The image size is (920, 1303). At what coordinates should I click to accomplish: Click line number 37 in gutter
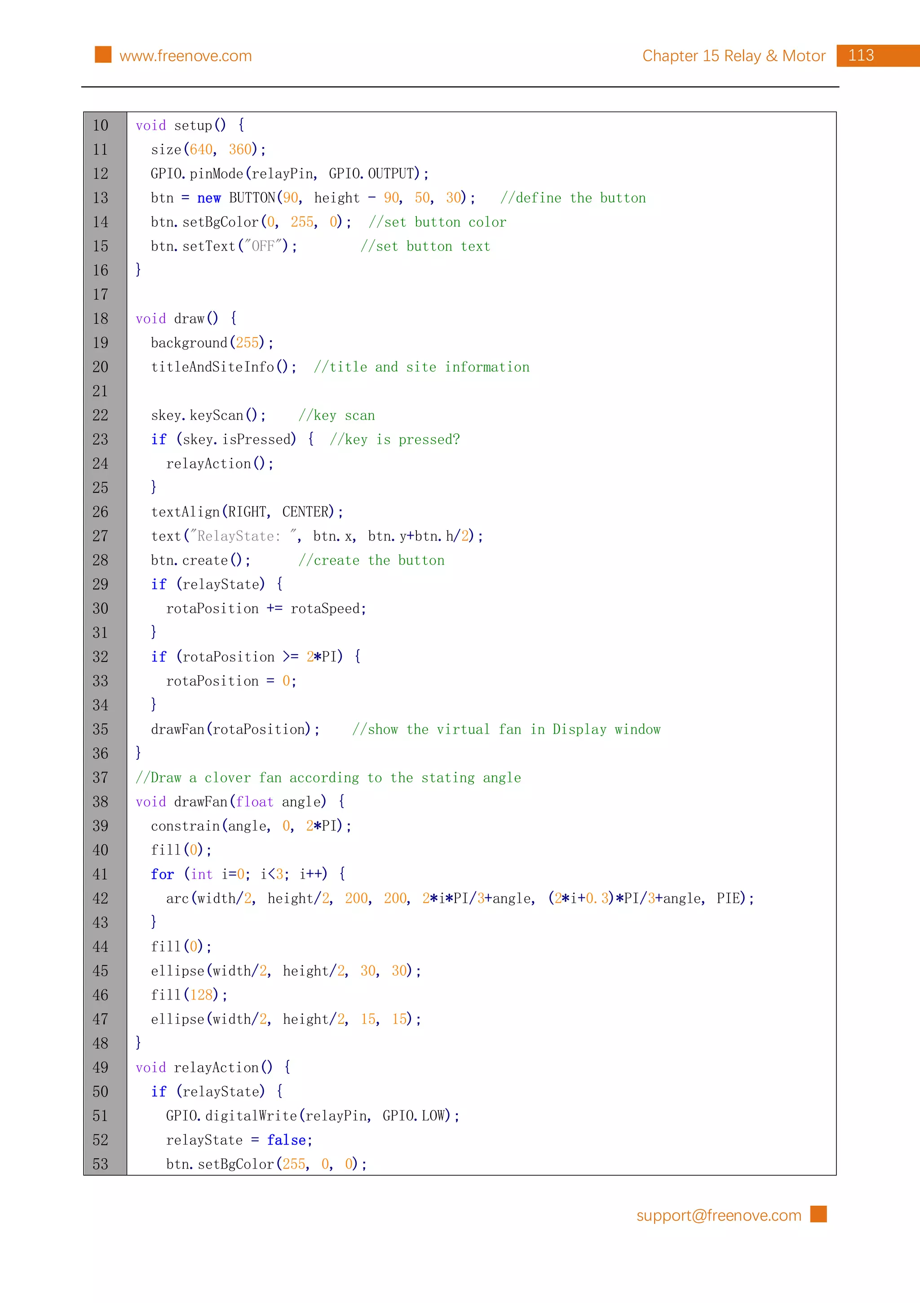(x=100, y=777)
